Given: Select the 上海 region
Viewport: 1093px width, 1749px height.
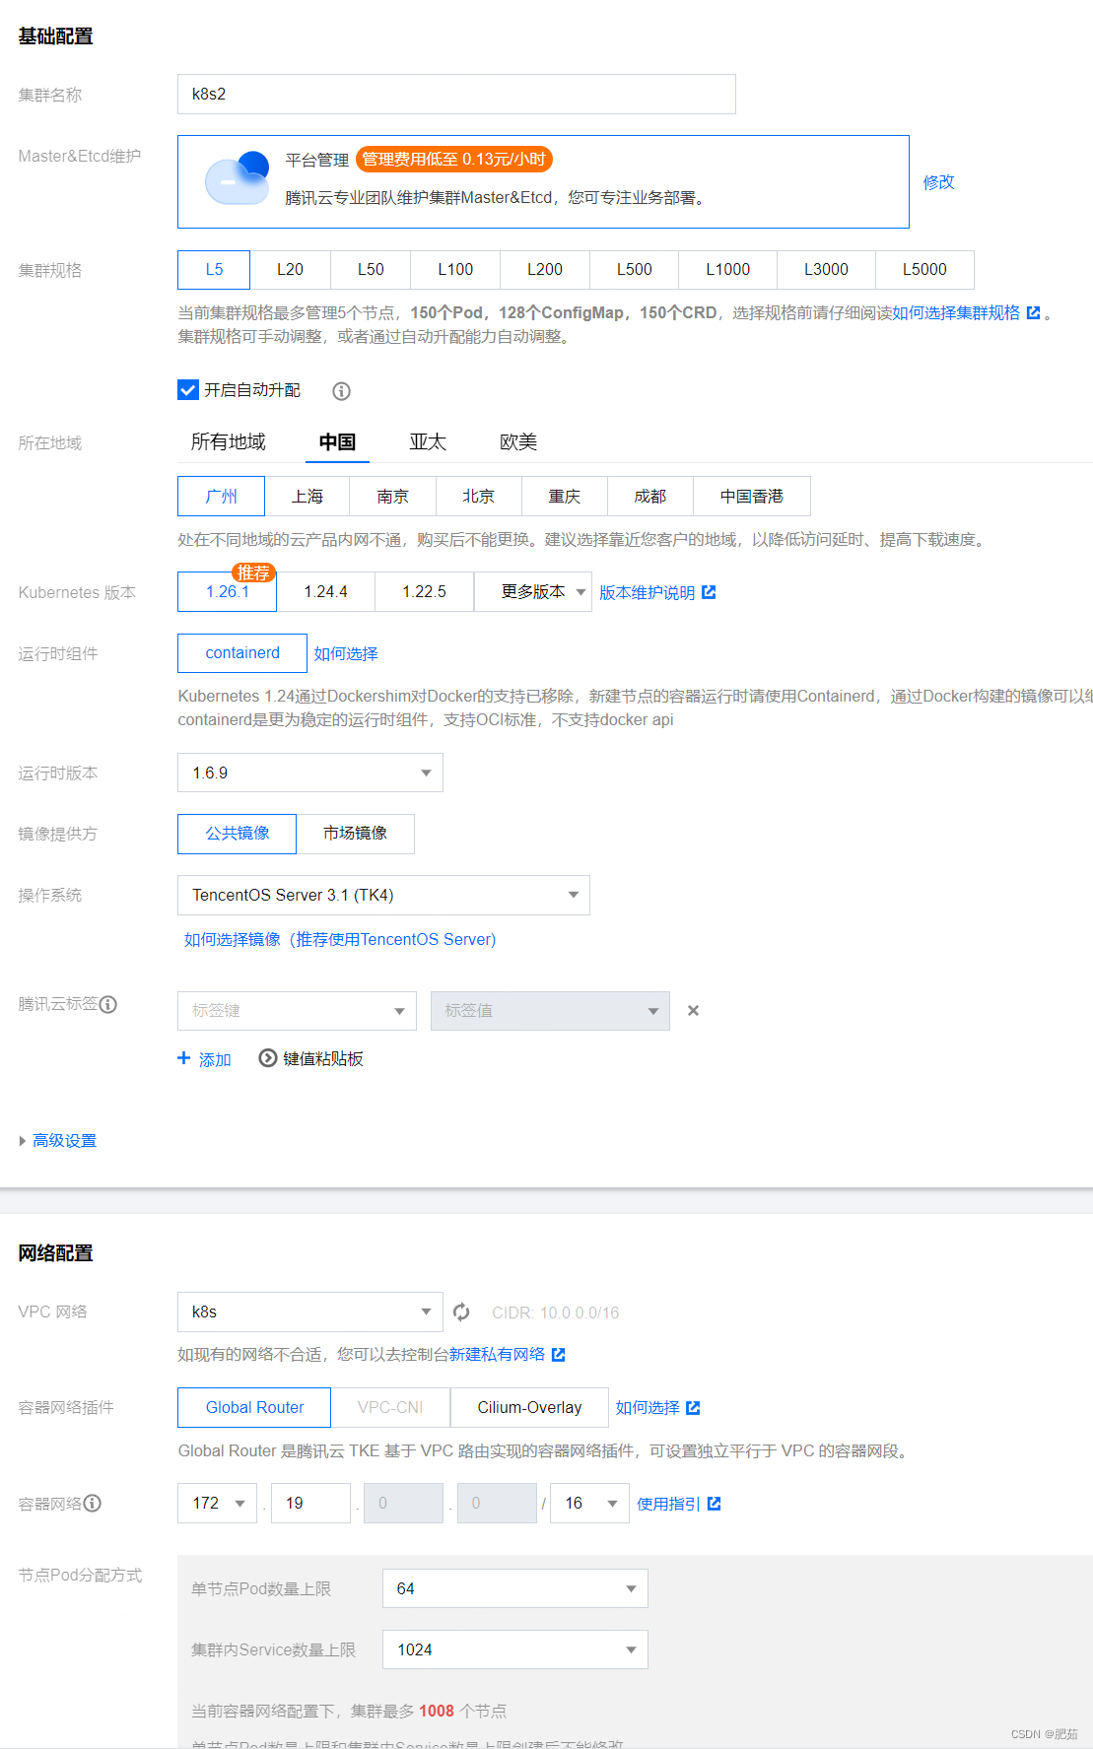Looking at the screenshot, I should click(307, 497).
